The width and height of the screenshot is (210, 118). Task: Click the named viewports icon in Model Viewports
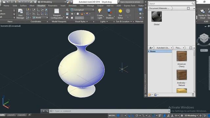(67, 10)
